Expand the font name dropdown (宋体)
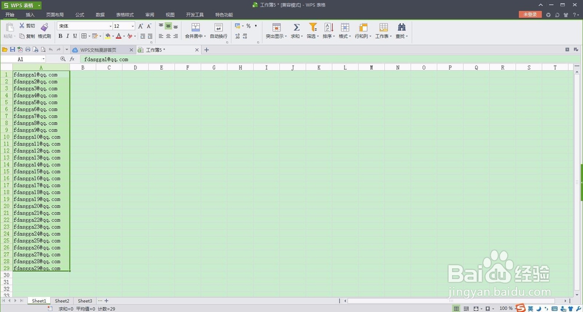 tap(110, 26)
